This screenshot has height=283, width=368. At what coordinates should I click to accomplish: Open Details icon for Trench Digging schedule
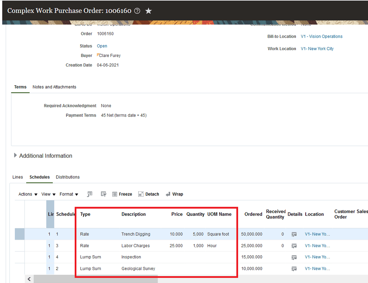point(294,234)
